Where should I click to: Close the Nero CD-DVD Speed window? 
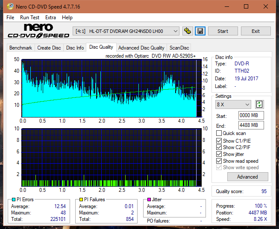coord(266,6)
